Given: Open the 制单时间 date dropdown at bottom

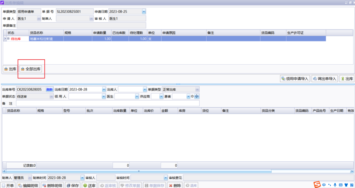Looking at the screenshot, I should coord(82,178).
